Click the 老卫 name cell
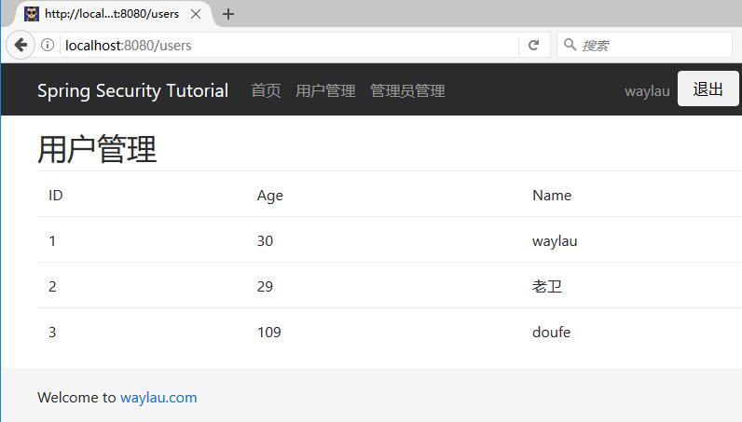Screen dimensions: 742x422 click(547, 286)
